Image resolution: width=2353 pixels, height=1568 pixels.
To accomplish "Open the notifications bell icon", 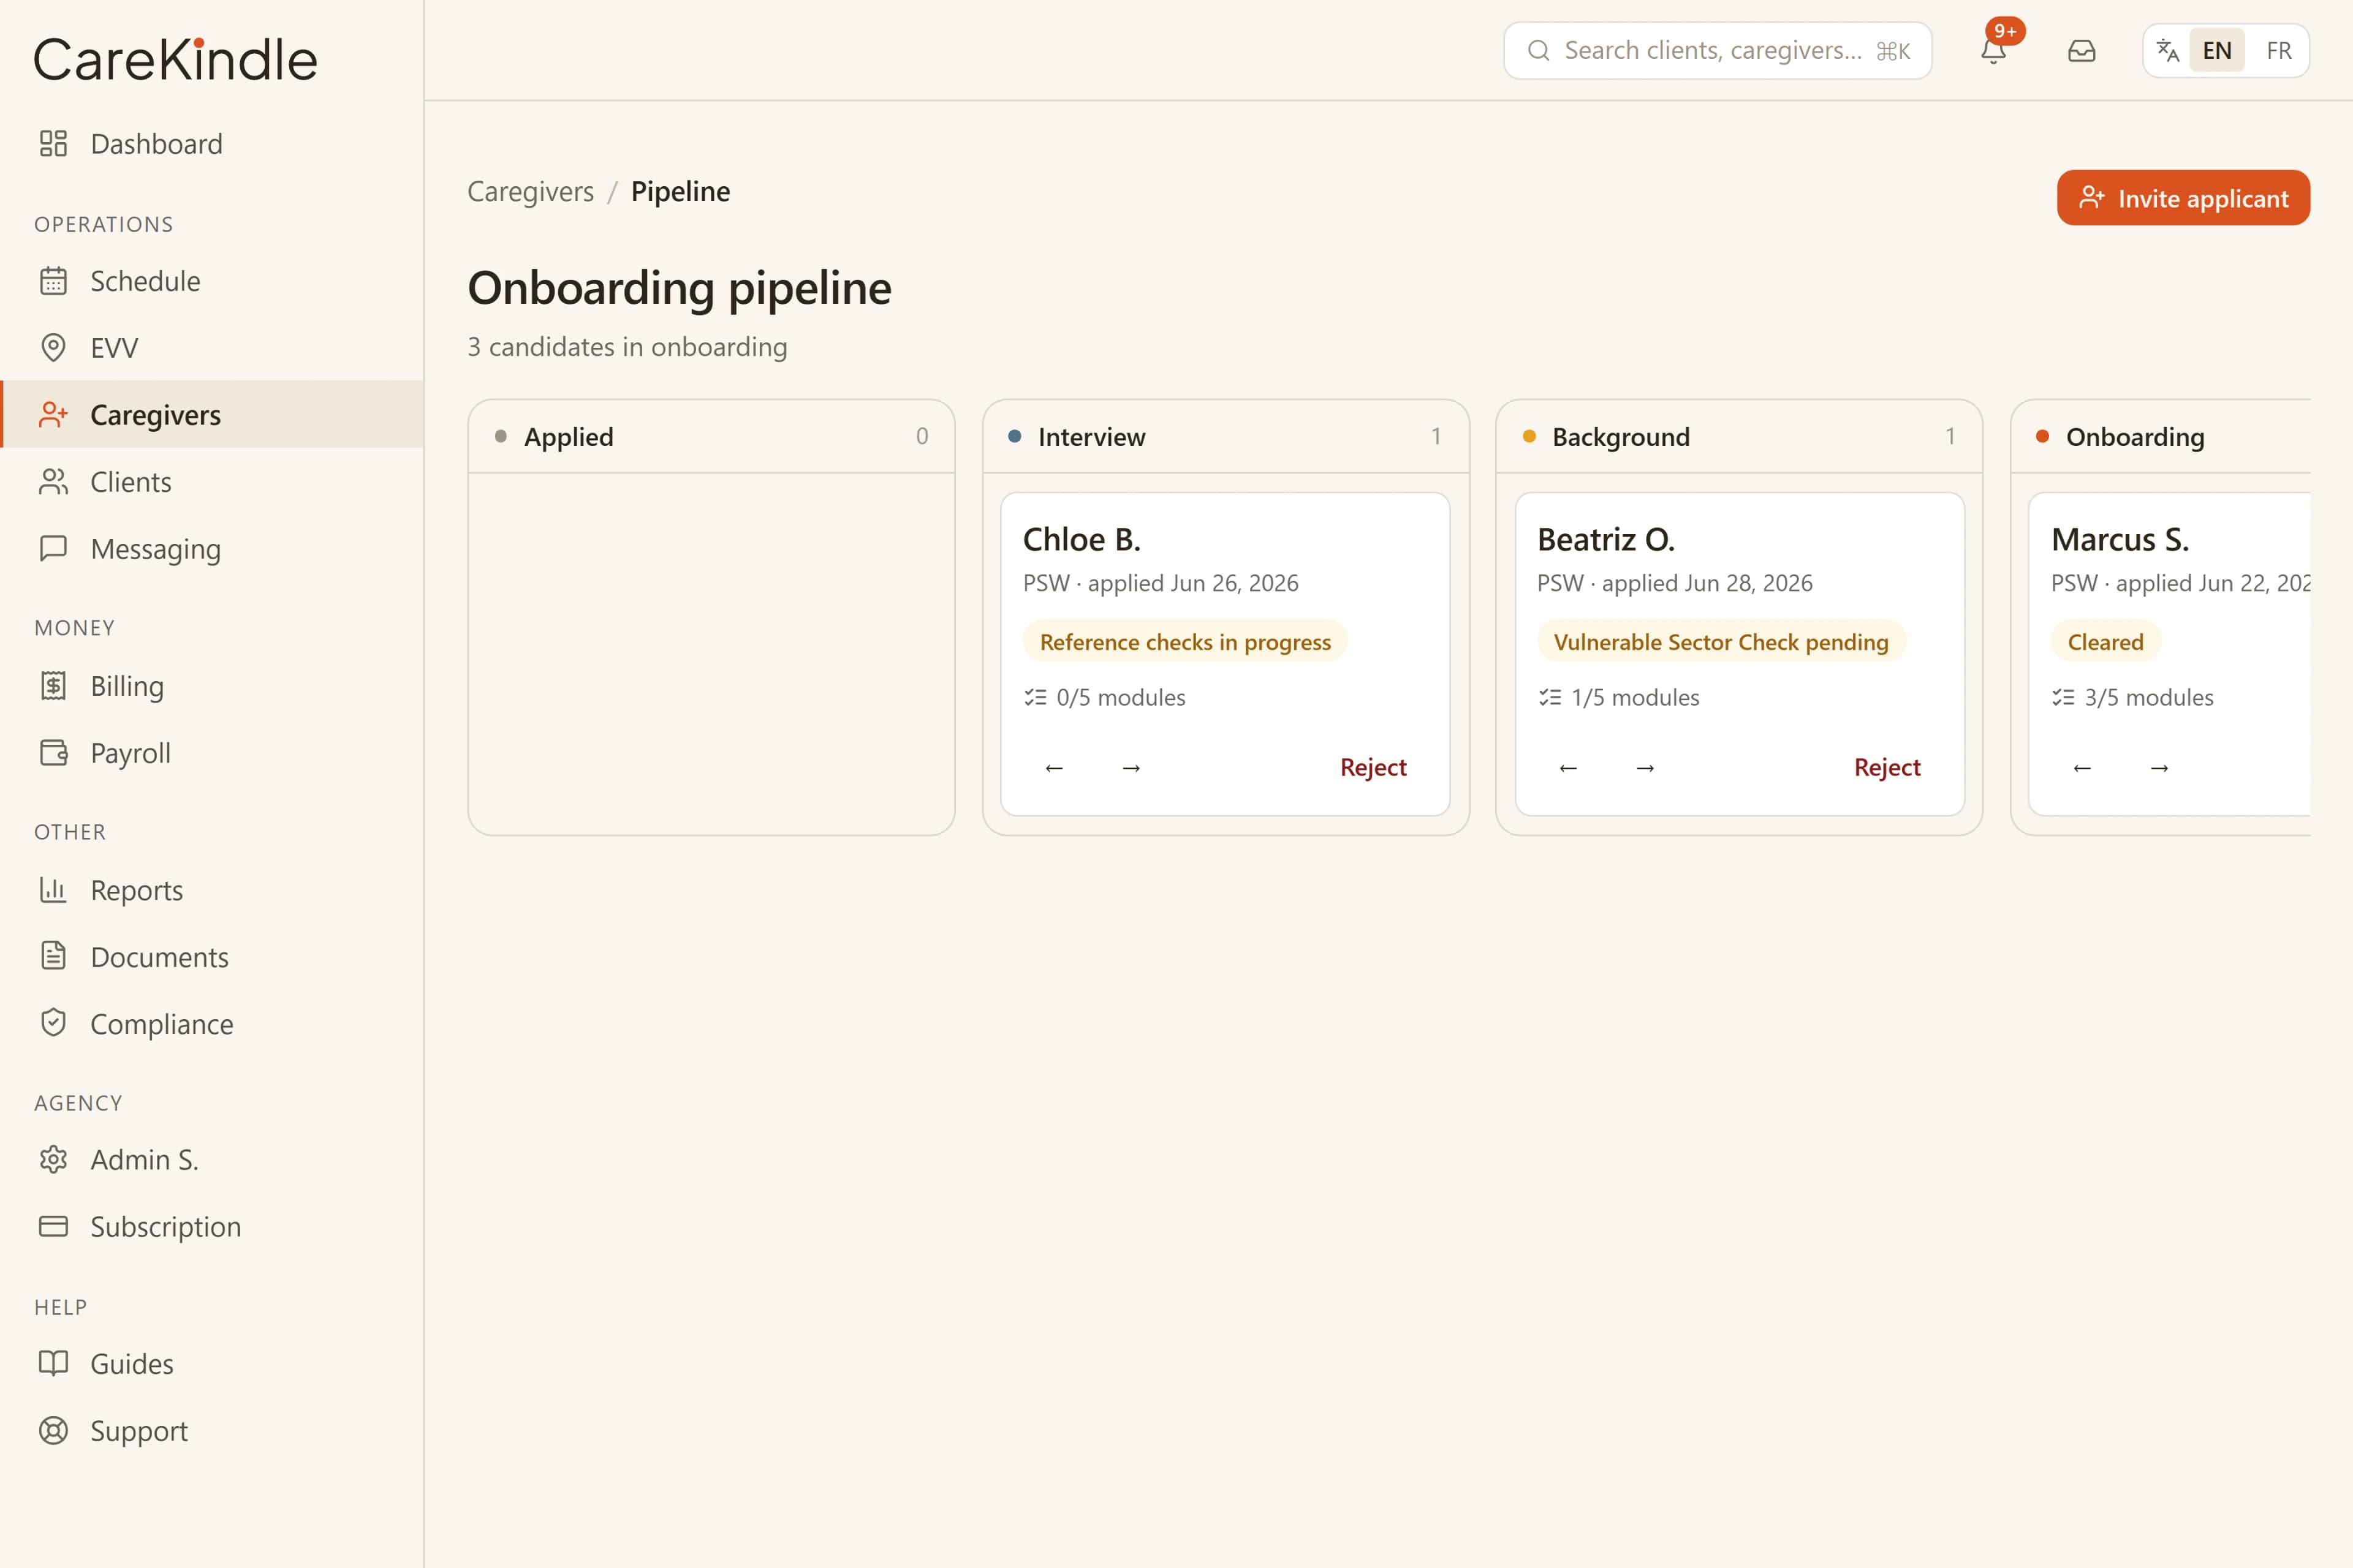I will [x=1993, y=50].
